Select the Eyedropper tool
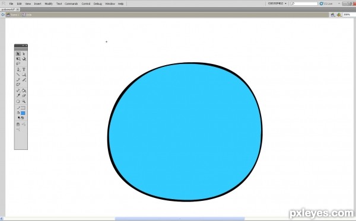Viewport: 356px width, 221px height. tap(18, 95)
